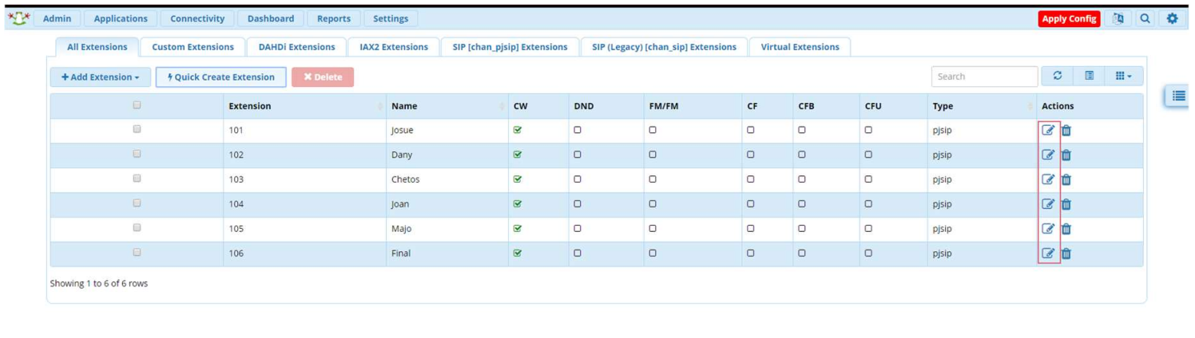Toggle the table card view icon

[1090, 76]
